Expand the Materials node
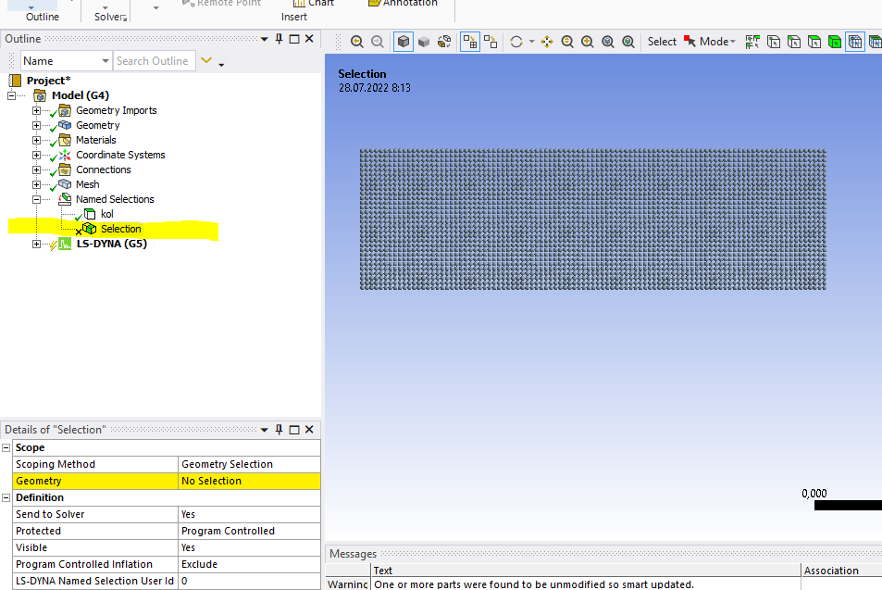 [37, 140]
